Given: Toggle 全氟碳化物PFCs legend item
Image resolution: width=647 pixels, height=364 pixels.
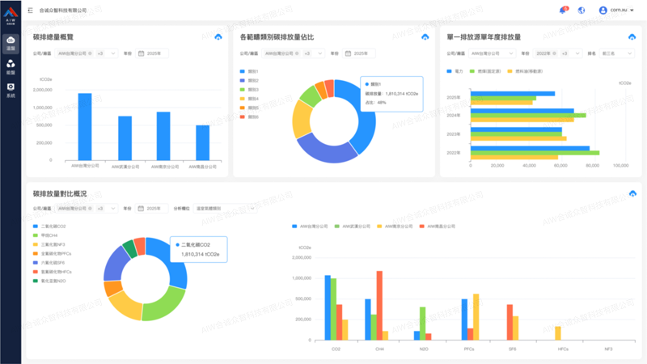Looking at the screenshot, I should (53, 253).
